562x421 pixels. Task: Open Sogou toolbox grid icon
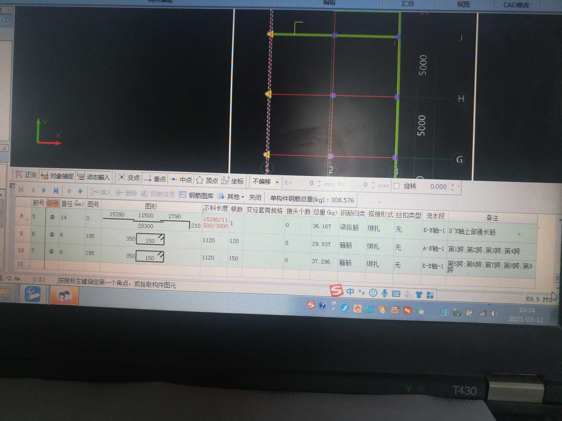(430, 295)
